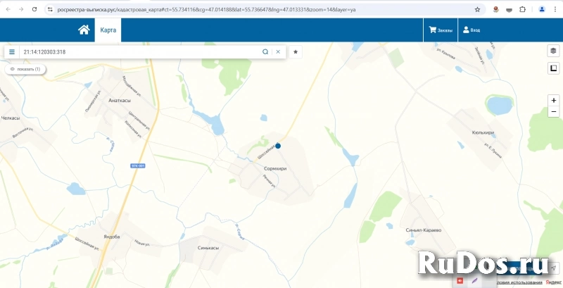Image resolution: width=563 pixels, height=288 pixels.
Task: Open Заказы shopping cart
Action: (x=441, y=30)
